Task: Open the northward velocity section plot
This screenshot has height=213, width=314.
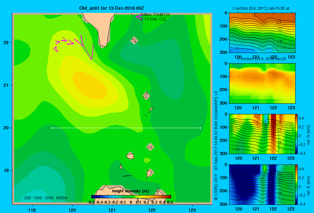Action: [x=262, y=134]
